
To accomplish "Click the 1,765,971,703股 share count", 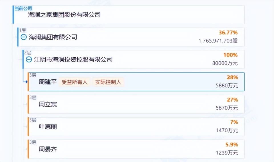I will (x=218, y=41).
